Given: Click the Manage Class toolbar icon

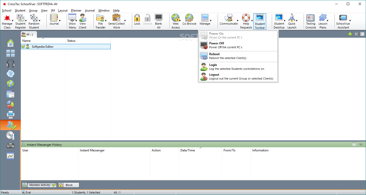Looking at the screenshot, I should [x=7, y=18].
